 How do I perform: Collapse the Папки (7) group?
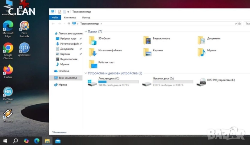pos(86,31)
